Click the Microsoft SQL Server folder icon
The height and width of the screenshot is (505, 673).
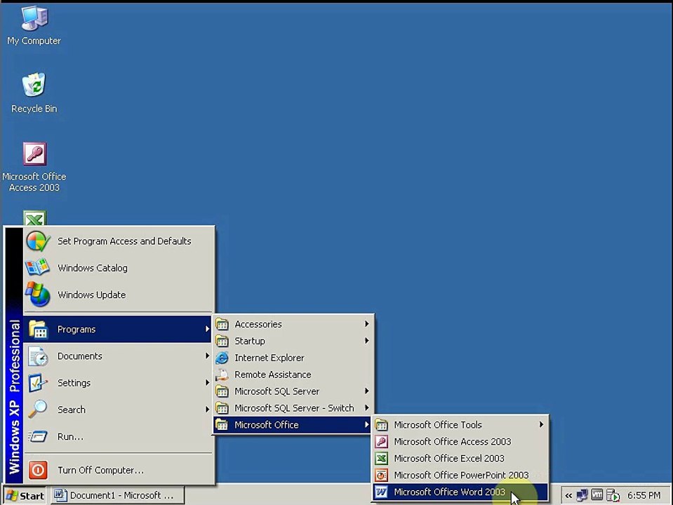222,391
